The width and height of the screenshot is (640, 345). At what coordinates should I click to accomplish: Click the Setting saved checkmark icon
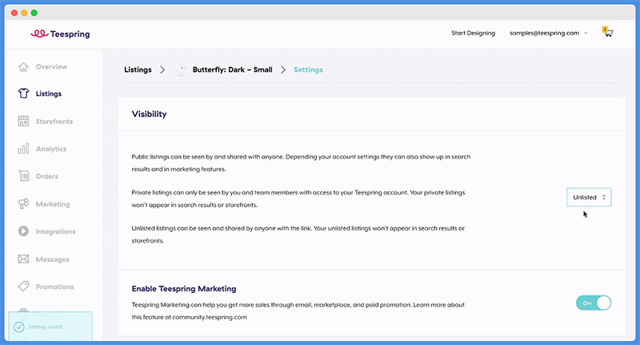pyautogui.click(x=18, y=327)
